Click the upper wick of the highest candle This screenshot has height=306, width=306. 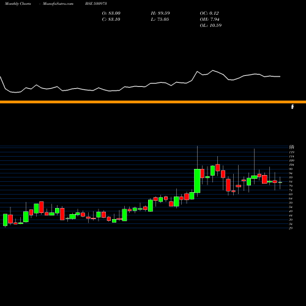coord(197,157)
